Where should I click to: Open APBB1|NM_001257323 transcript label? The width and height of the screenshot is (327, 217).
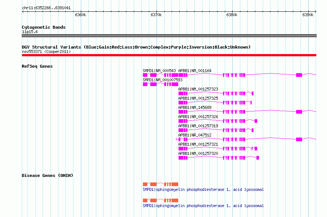[198, 89]
